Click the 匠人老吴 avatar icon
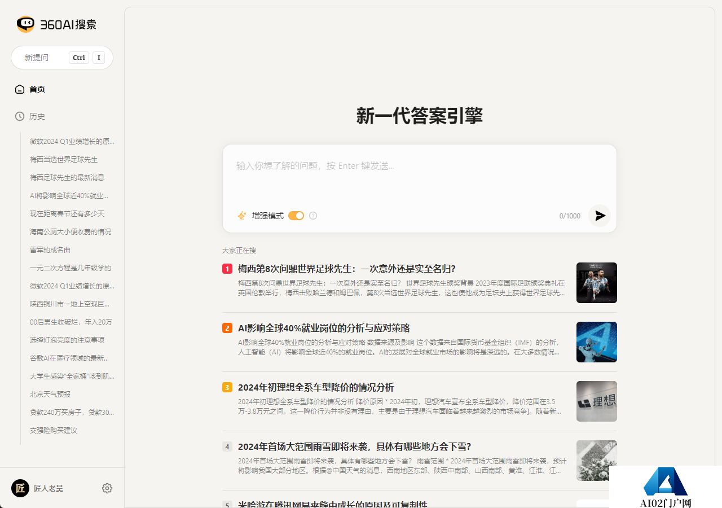722x508 pixels. 20,488
